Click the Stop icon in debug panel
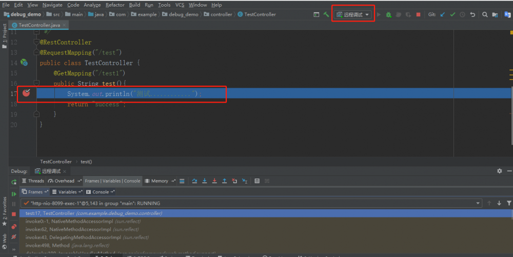Screen dimensions: 513x257 point(14,214)
